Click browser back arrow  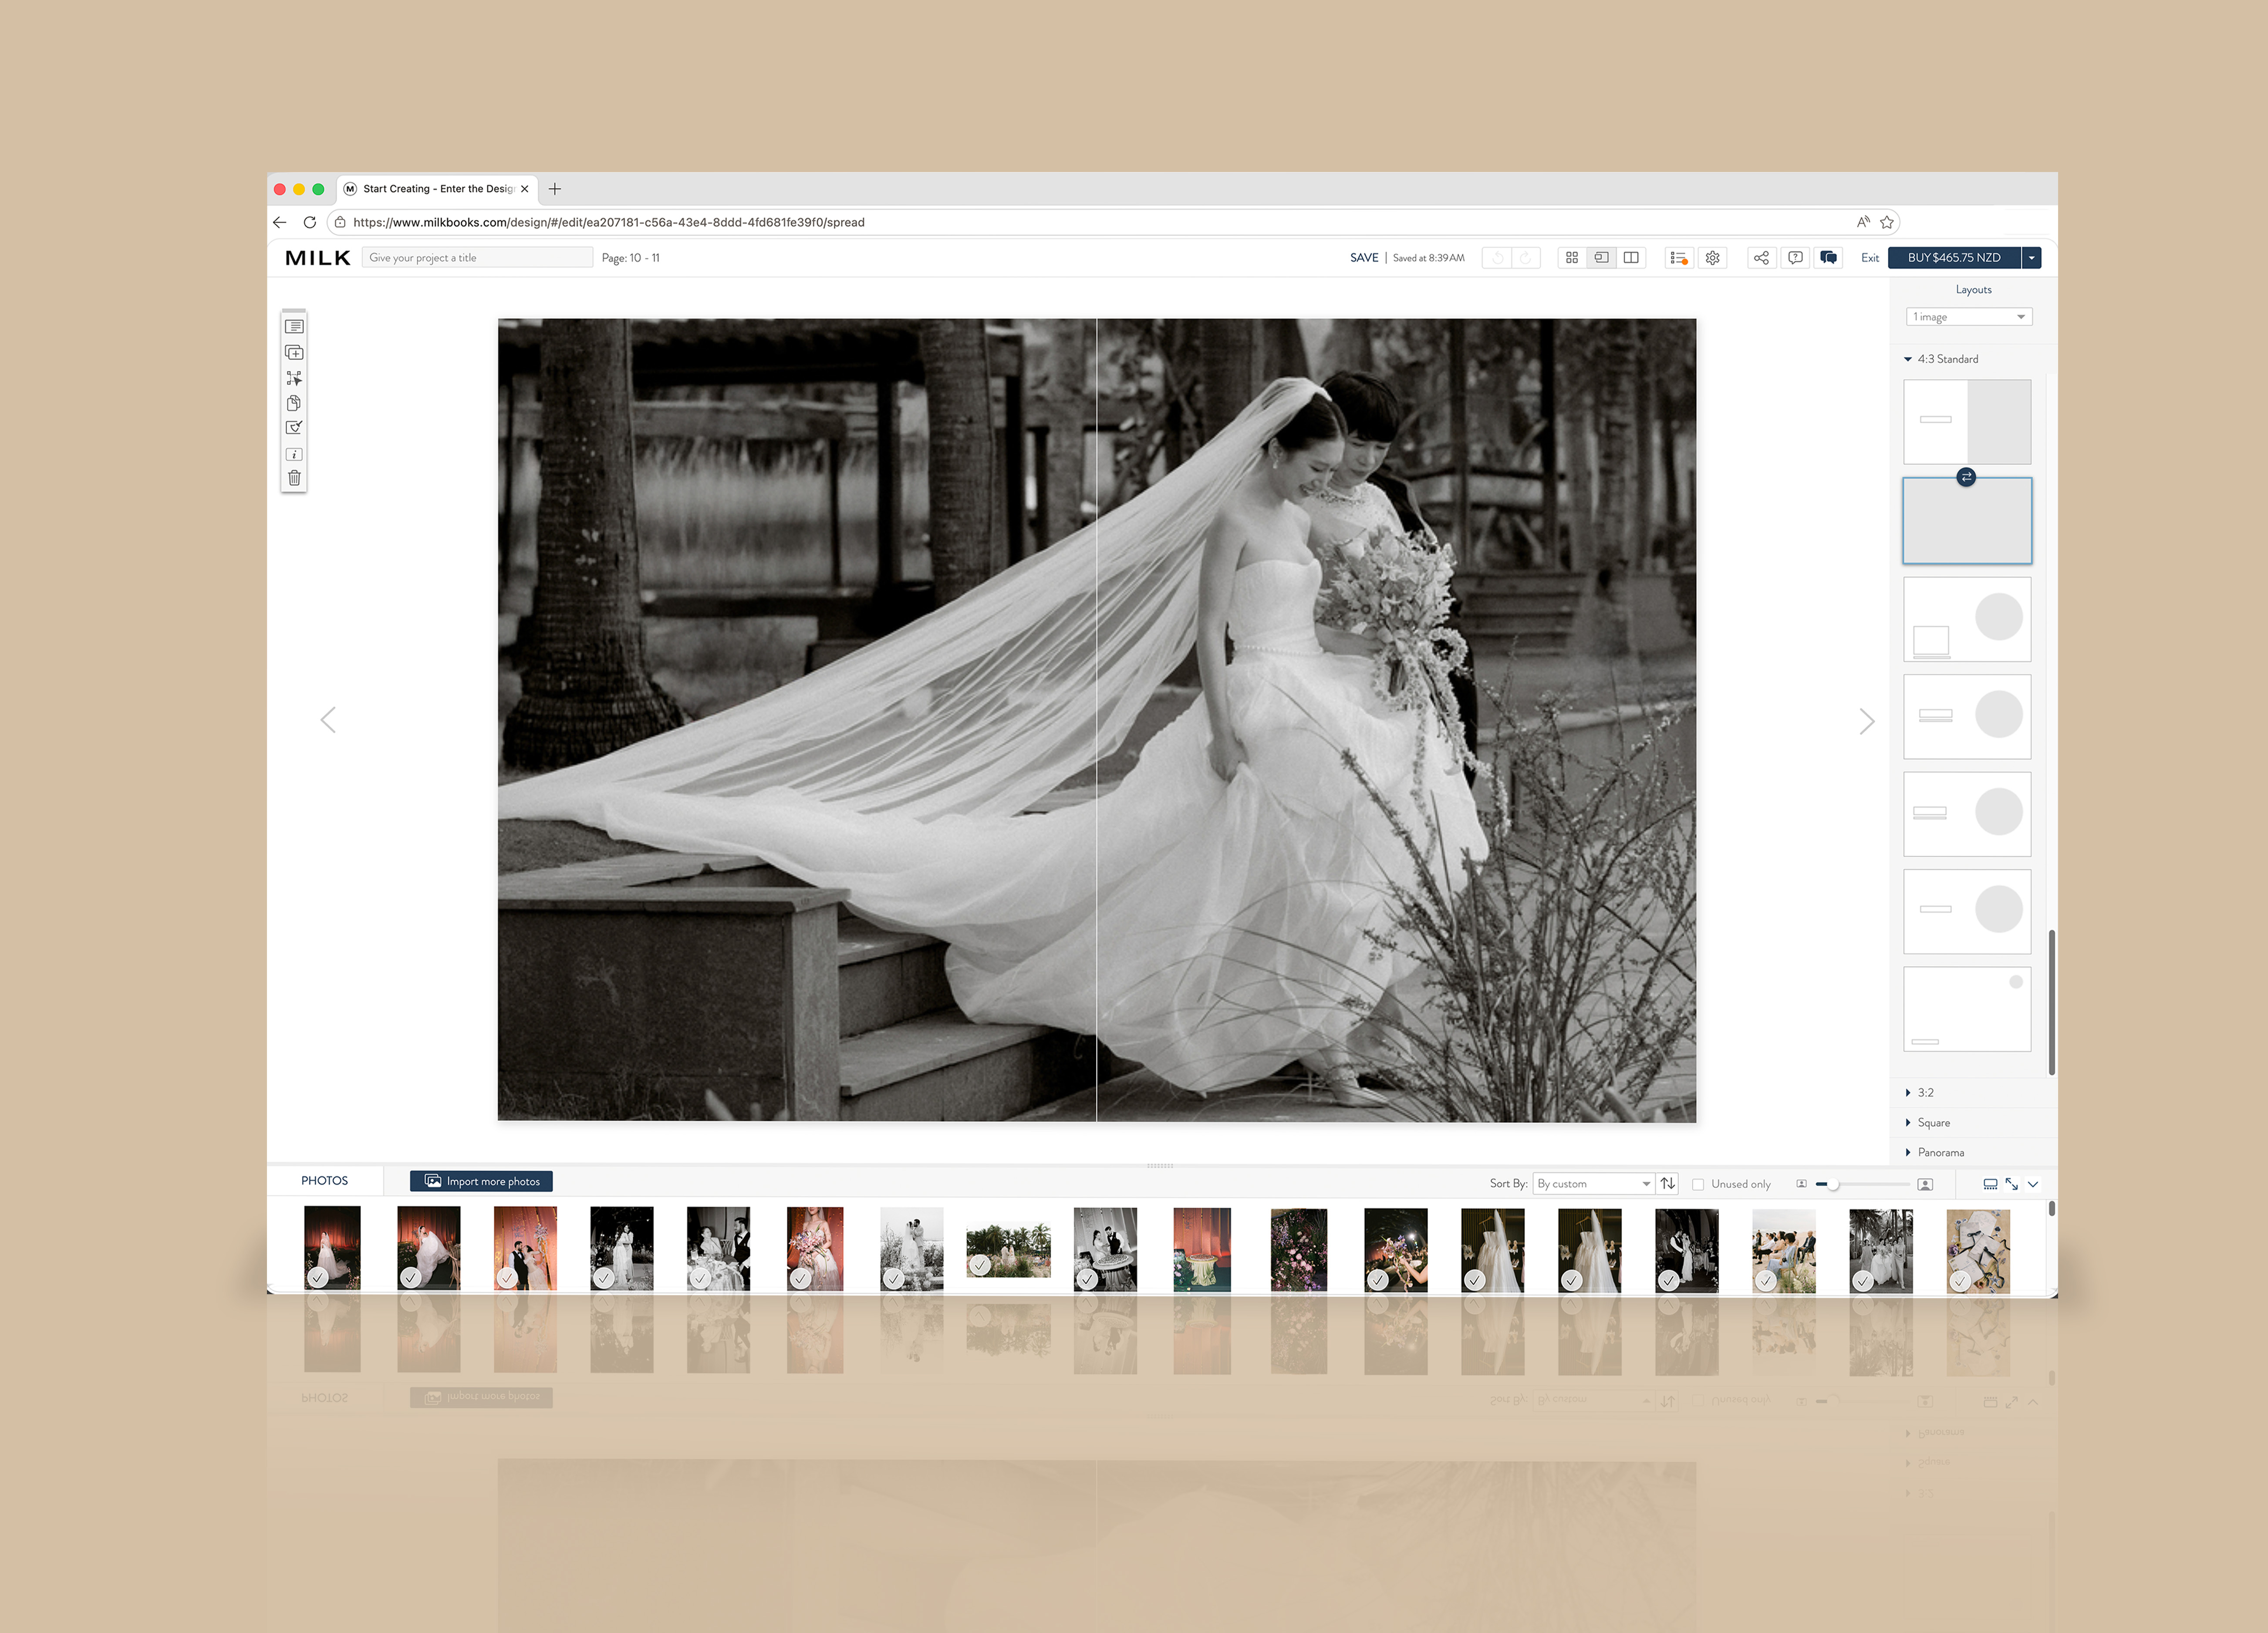pyautogui.click(x=280, y=222)
